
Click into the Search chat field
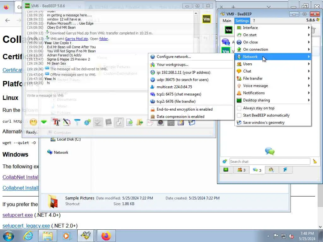click(270, 162)
